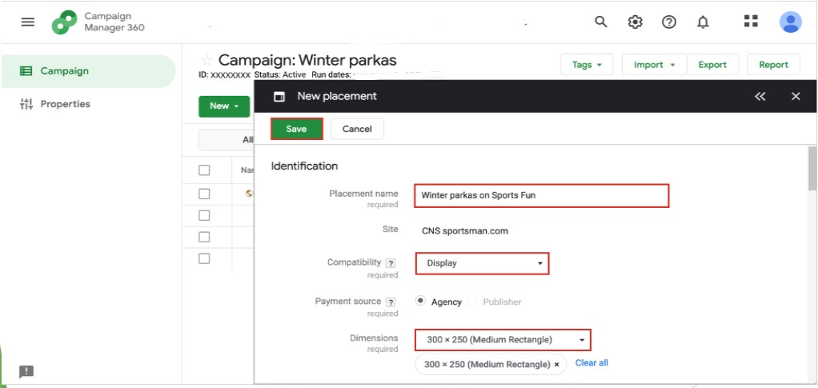Click the Payment source help icon

tap(390, 302)
